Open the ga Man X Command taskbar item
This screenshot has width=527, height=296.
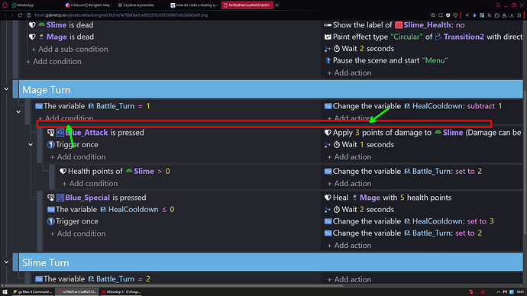pos(33,292)
